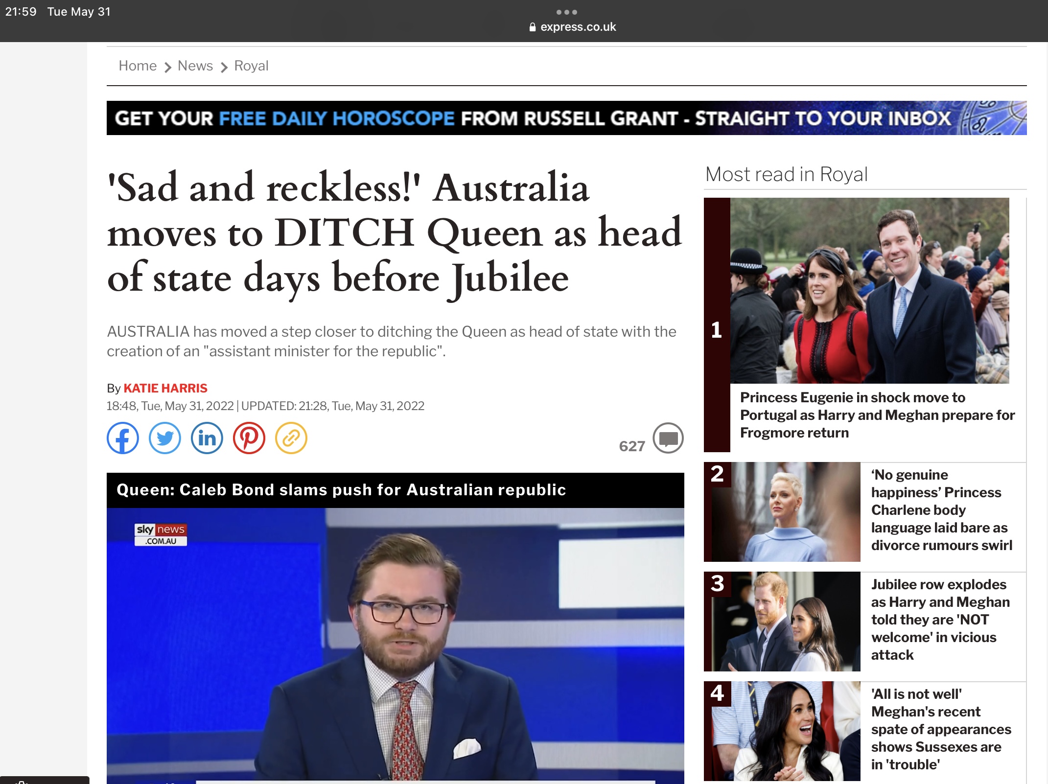Tap the three-dot multitasking menu
The height and width of the screenshot is (784, 1048).
(567, 12)
